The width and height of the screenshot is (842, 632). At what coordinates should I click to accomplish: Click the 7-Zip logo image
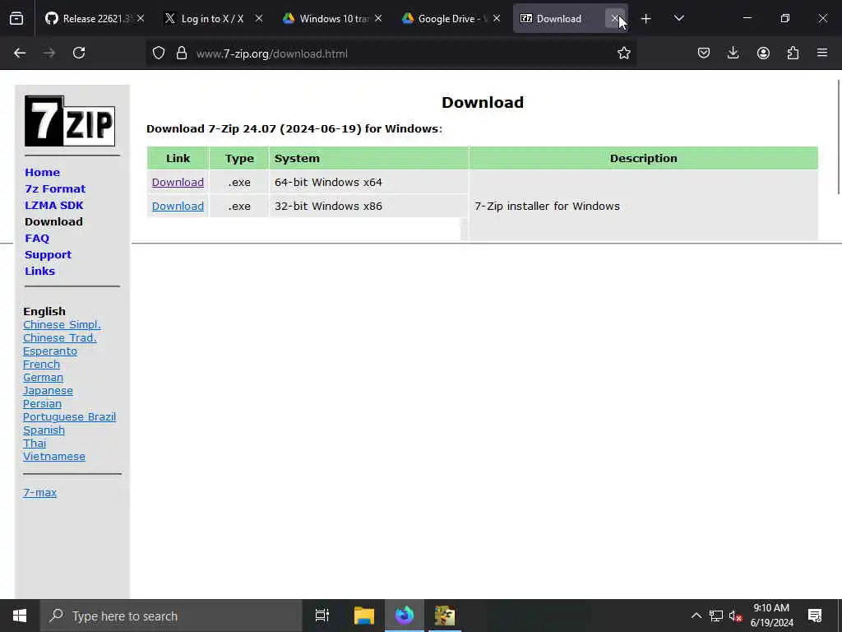coord(70,121)
